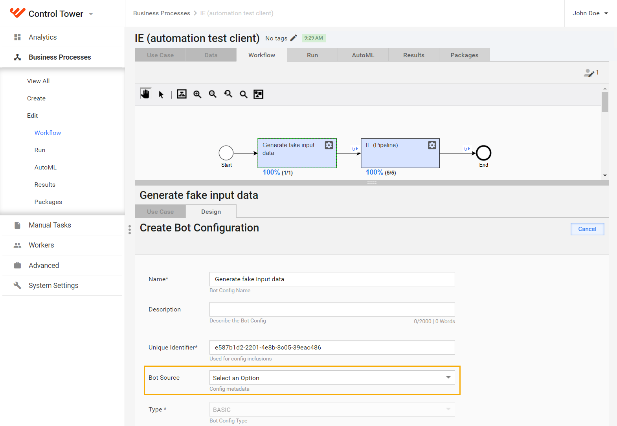Open settings gear on Generate fake input data node

[329, 145]
